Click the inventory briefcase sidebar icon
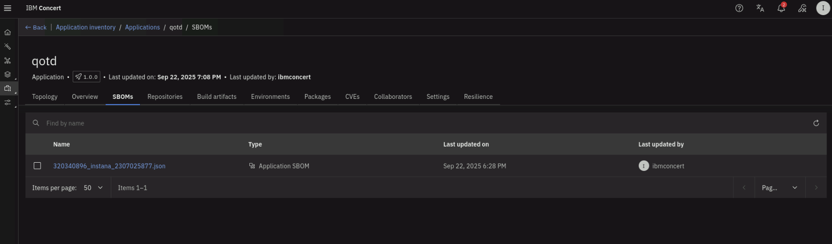 [x=7, y=89]
